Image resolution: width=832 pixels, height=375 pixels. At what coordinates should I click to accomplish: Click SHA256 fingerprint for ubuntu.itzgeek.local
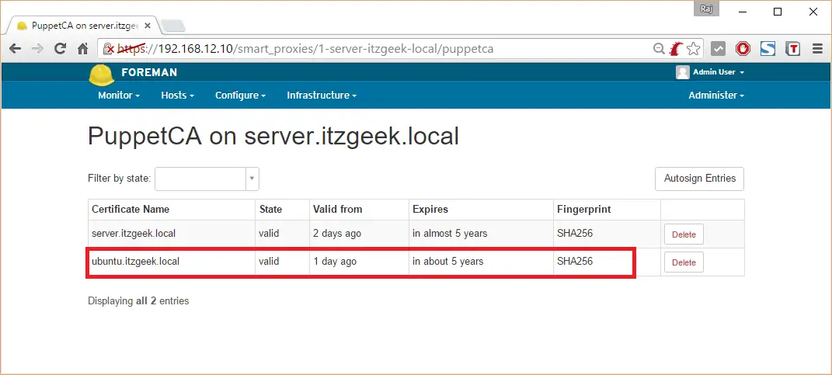click(x=575, y=261)
